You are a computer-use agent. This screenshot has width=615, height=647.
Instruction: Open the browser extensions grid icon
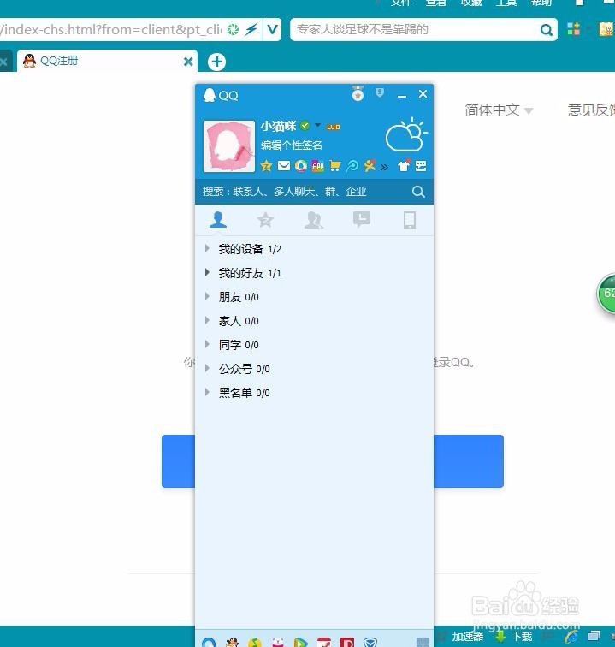click(x=573, y=29)
